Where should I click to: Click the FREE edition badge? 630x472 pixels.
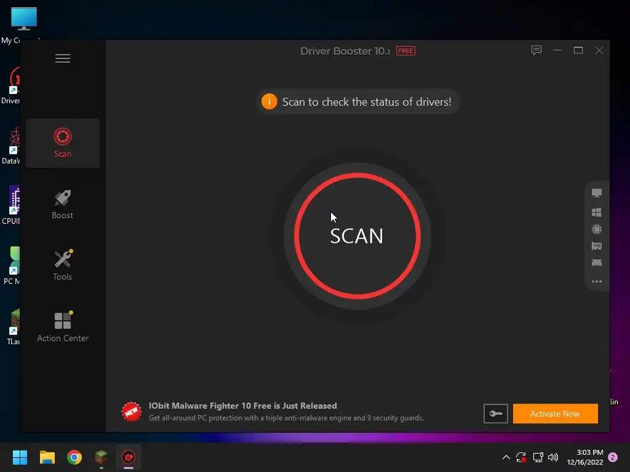pos(406,51)
